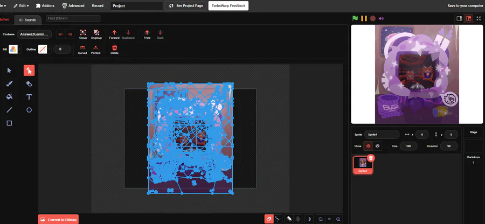The width and height of the screenshot is (485, 224).
Task: Edit the sprite name field
Action: pos(382,135)
